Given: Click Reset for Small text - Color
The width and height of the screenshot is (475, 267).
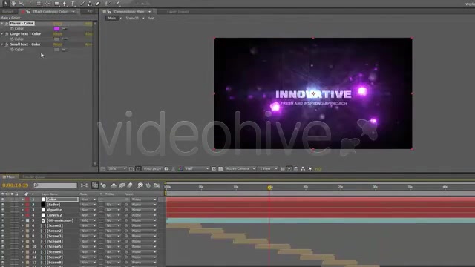Looking at the screenshot, I should coord(58,44).
